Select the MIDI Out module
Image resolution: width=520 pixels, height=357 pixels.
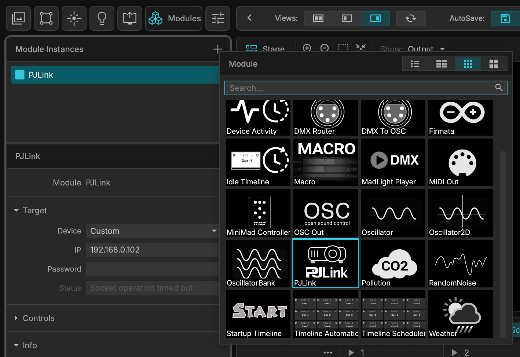(460, 162)
